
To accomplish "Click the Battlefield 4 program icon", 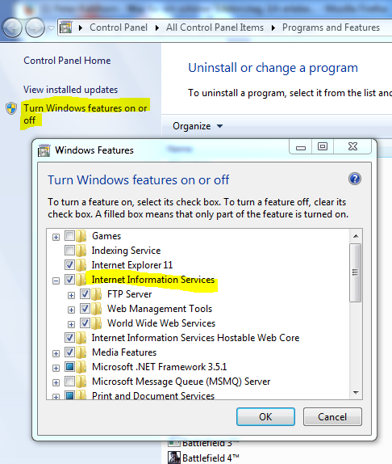I will coord(174,458).
